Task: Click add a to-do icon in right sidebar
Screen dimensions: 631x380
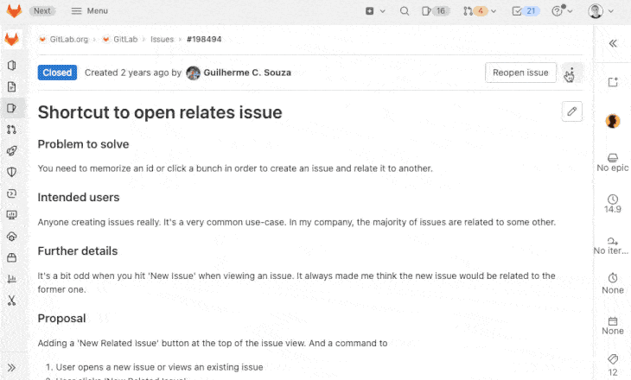Action: click(x=613, y=82)
